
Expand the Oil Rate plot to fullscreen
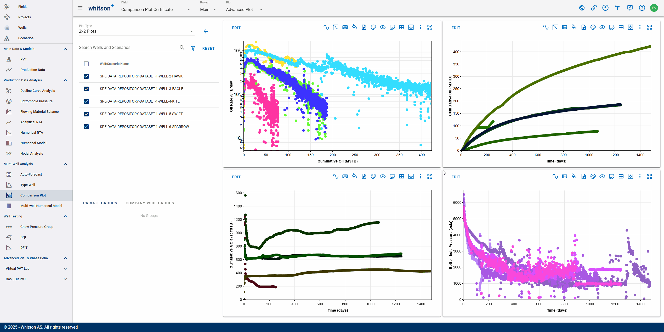430,27
